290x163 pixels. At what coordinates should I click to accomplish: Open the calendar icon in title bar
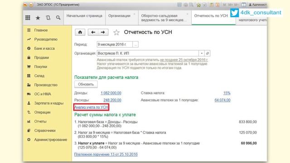(x=217, y=5)
